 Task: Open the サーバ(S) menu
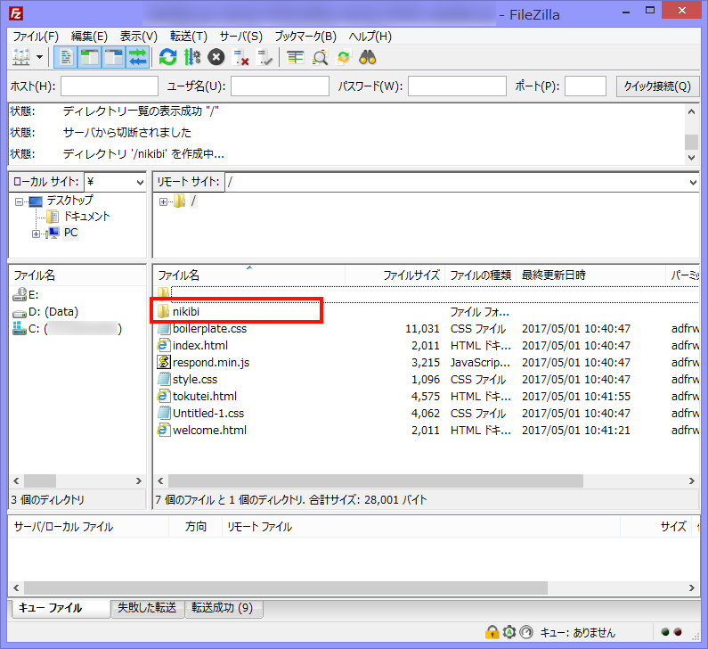click(x=240, y=37)
